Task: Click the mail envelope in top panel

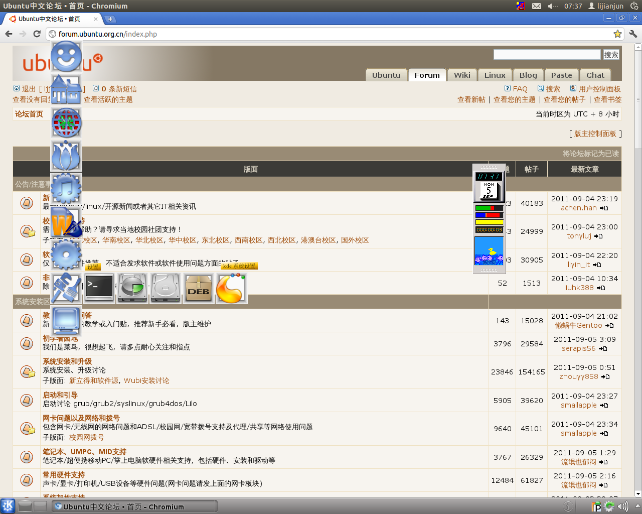Action: pyautogui.click(x=537, y=6)
